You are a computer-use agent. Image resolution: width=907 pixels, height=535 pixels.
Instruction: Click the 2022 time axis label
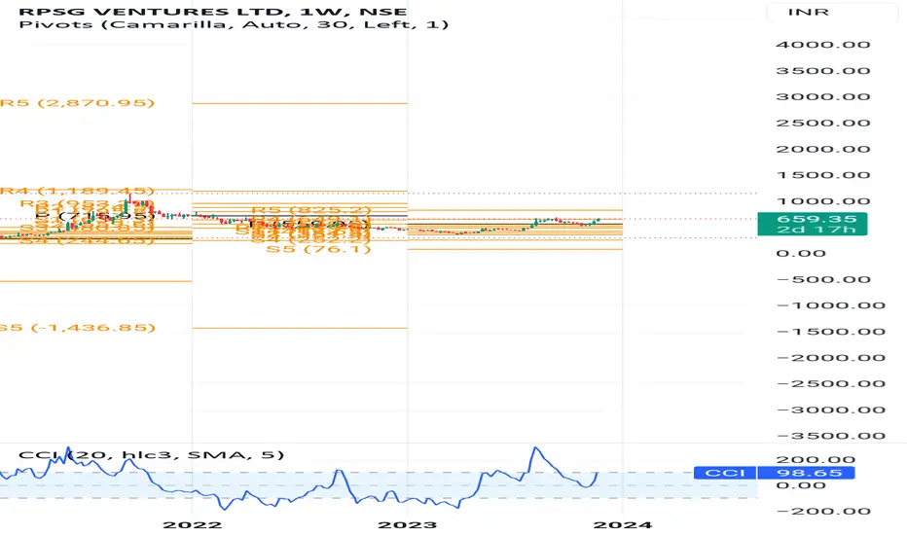click(x=192, y=525)
